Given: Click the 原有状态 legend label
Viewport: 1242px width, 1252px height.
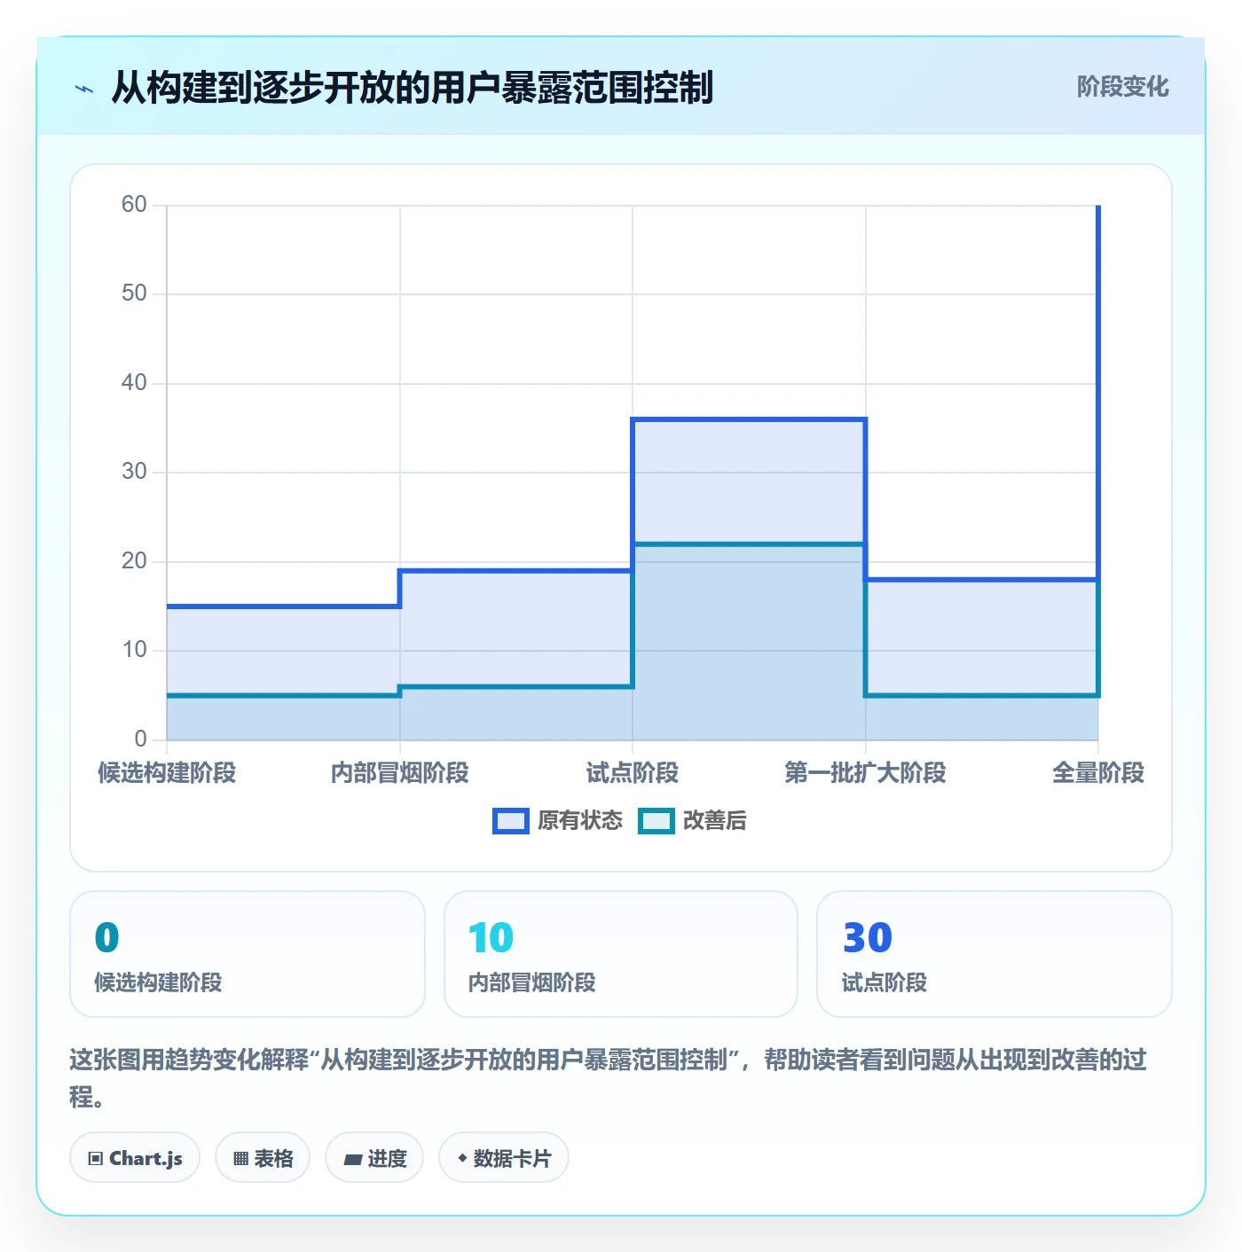Looking at the screenshot, I should (580, 821).
